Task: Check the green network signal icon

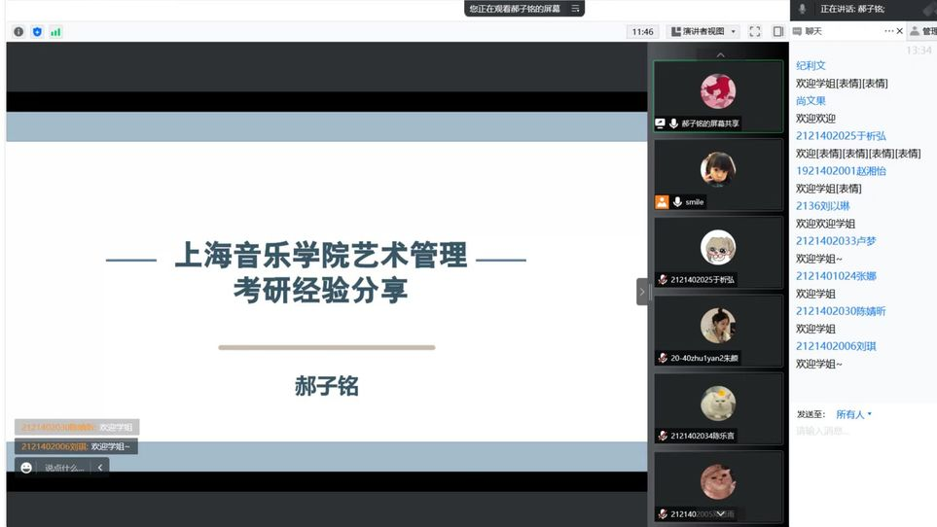Action: click(55, 32)
